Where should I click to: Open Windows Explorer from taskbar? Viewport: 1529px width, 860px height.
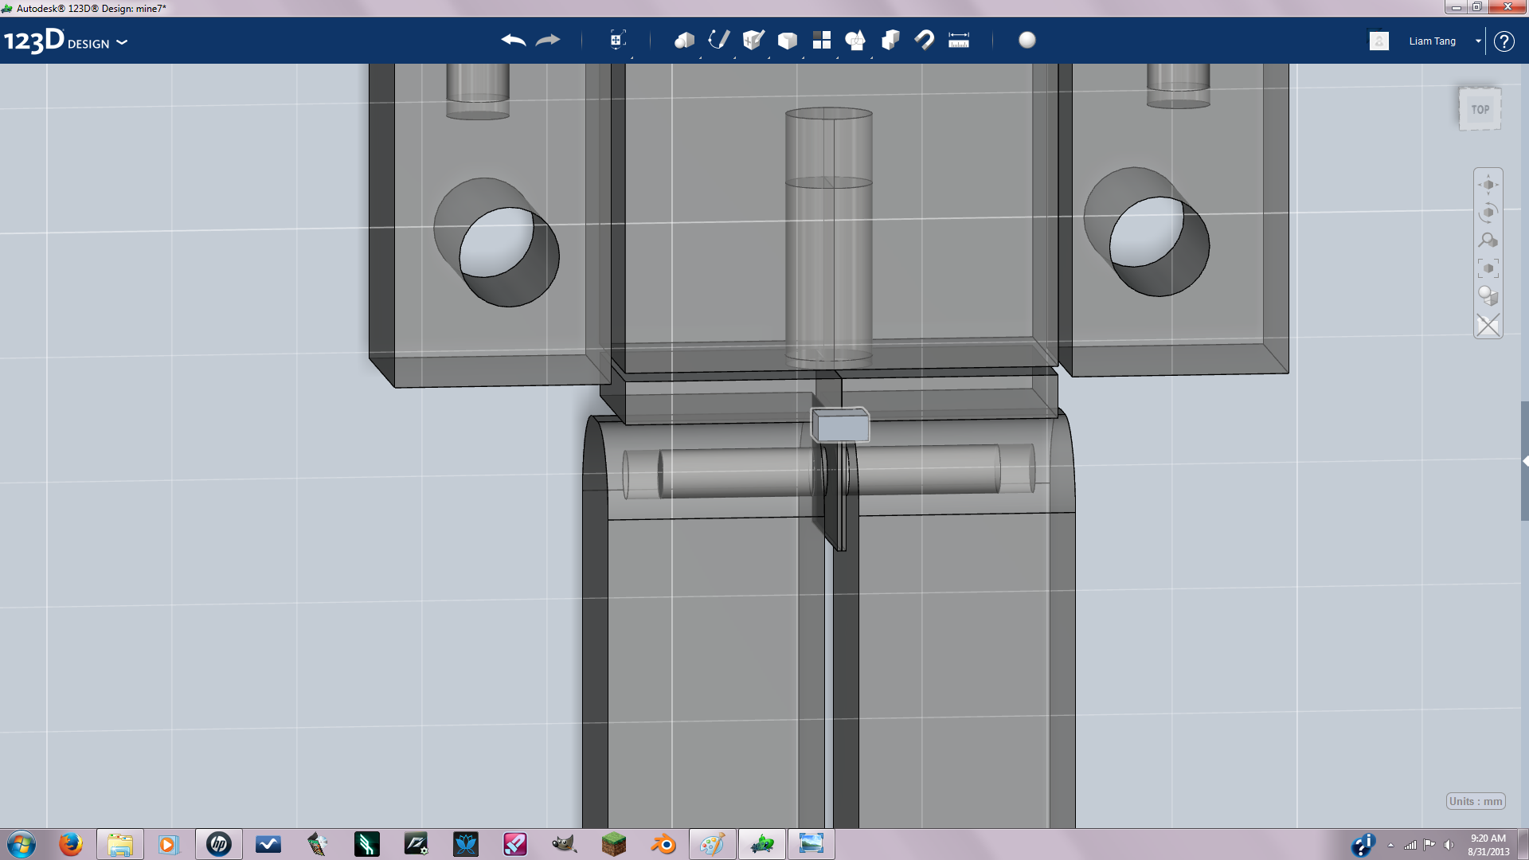click(120, 844)
